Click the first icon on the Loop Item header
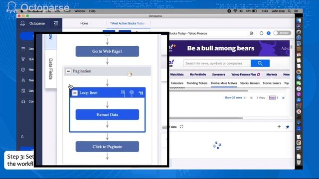This screenshot has width=319, height=179. [x=123, y=93]
